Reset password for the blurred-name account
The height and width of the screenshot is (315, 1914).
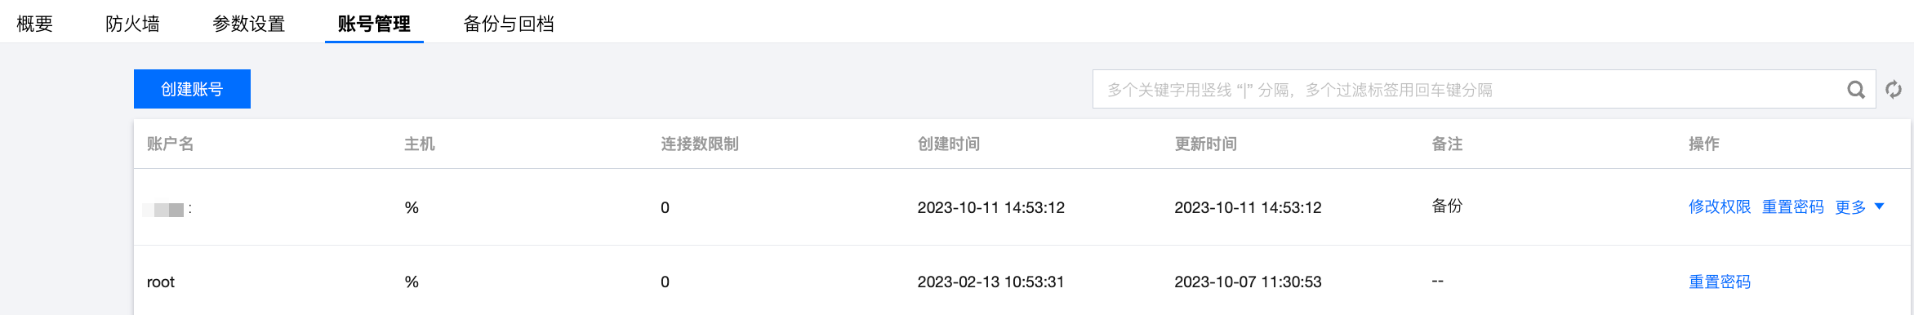coord(1793,207)
